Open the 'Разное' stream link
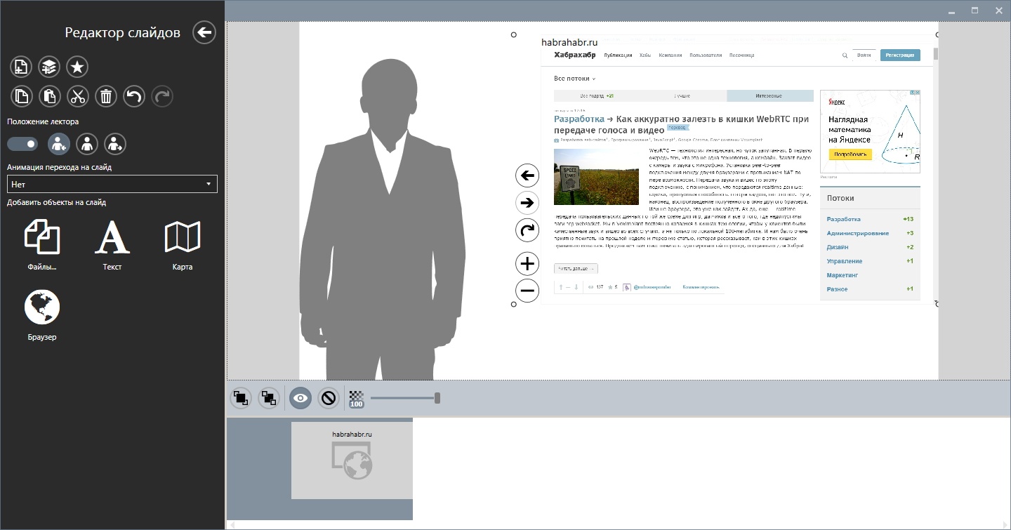This screenshot has height=530, width=1011. (x=837, y=289)
